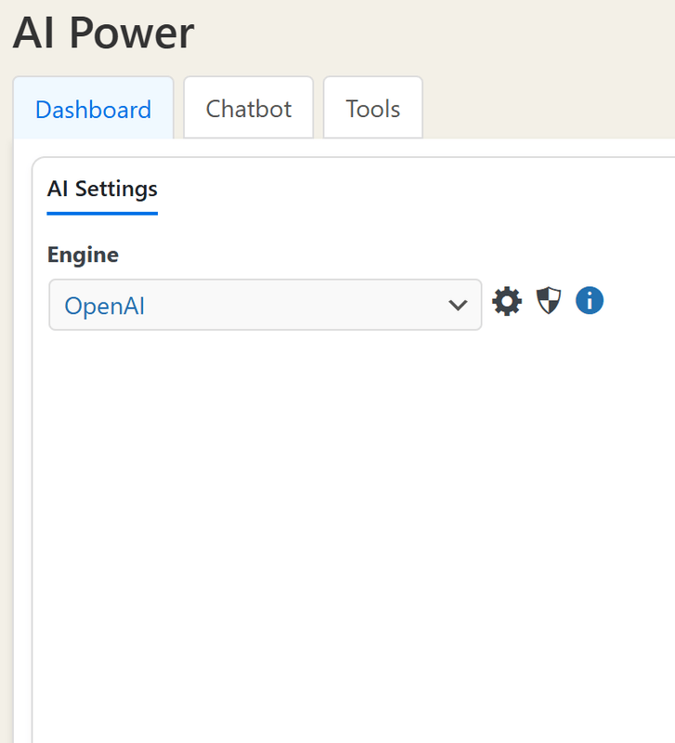Open security options via the shield
The height and width of the screenshot is (743, 675).
click(549, 301)
